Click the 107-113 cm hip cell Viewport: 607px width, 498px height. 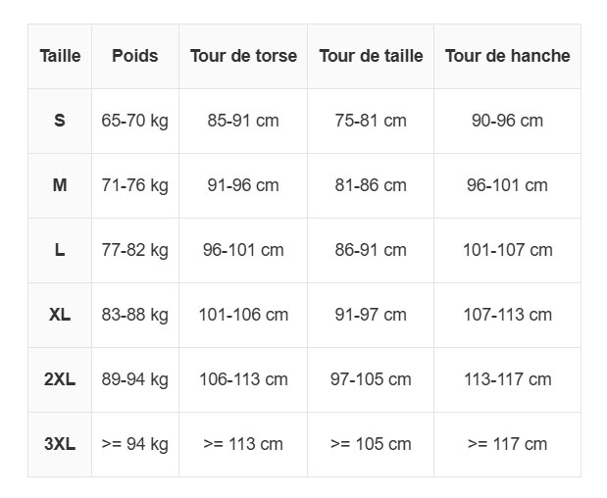click(507, 315)
